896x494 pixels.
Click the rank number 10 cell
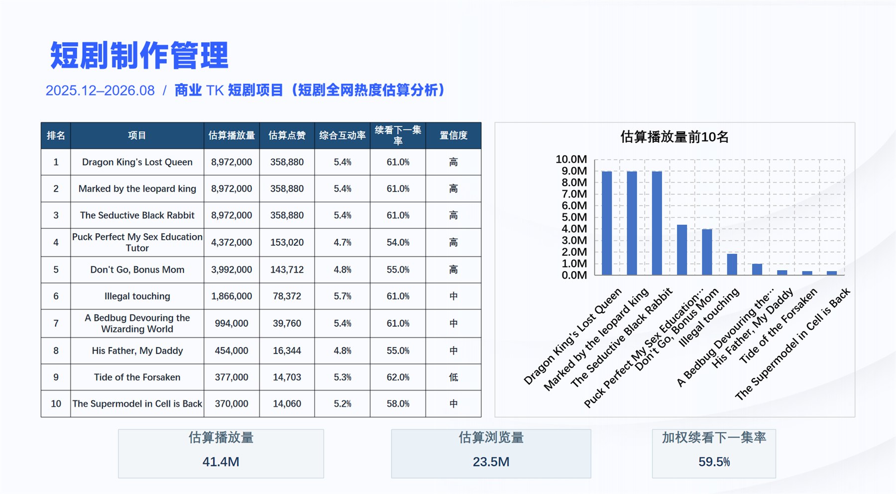tap(56, 403)
